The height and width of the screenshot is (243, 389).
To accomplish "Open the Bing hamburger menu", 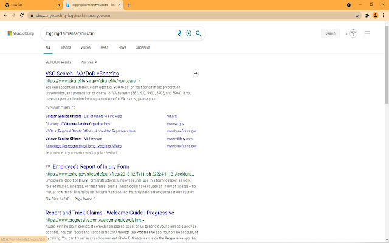I will (x=367, y=33).
